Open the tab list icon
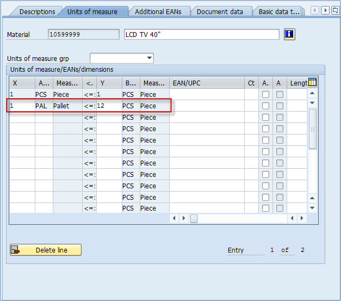The image size is (341, 301). (334, 10)
